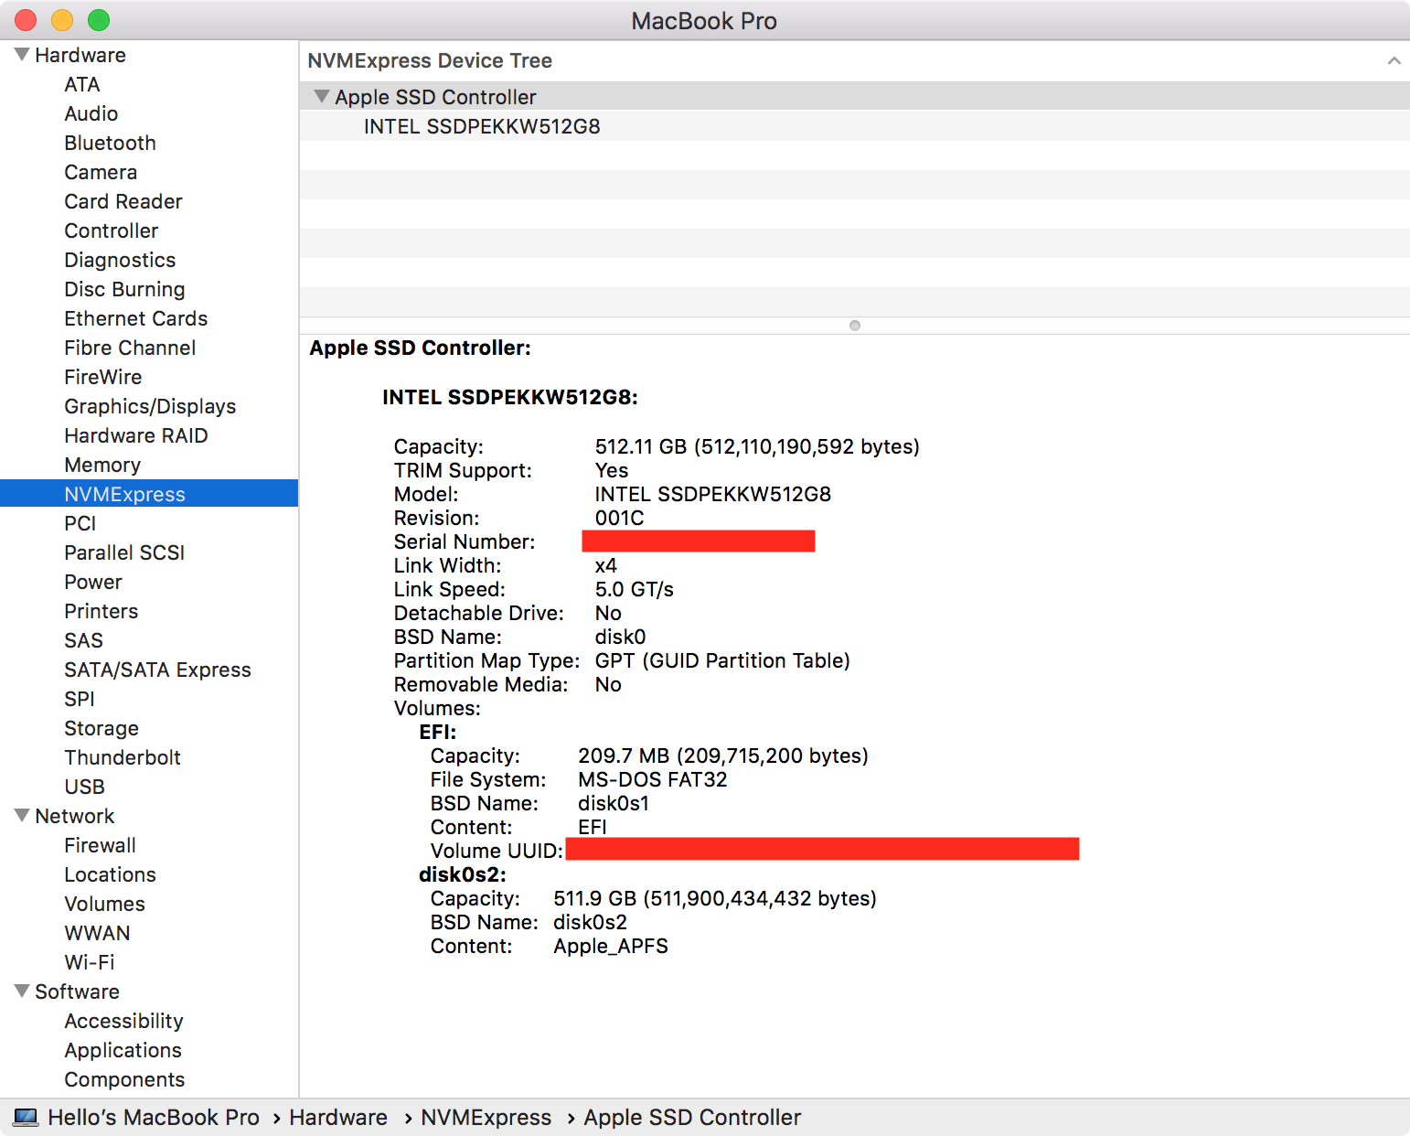Select the highlighted NVMExpress item
The width and height of the screenshot is (1410, 1136).
(149, 494)
